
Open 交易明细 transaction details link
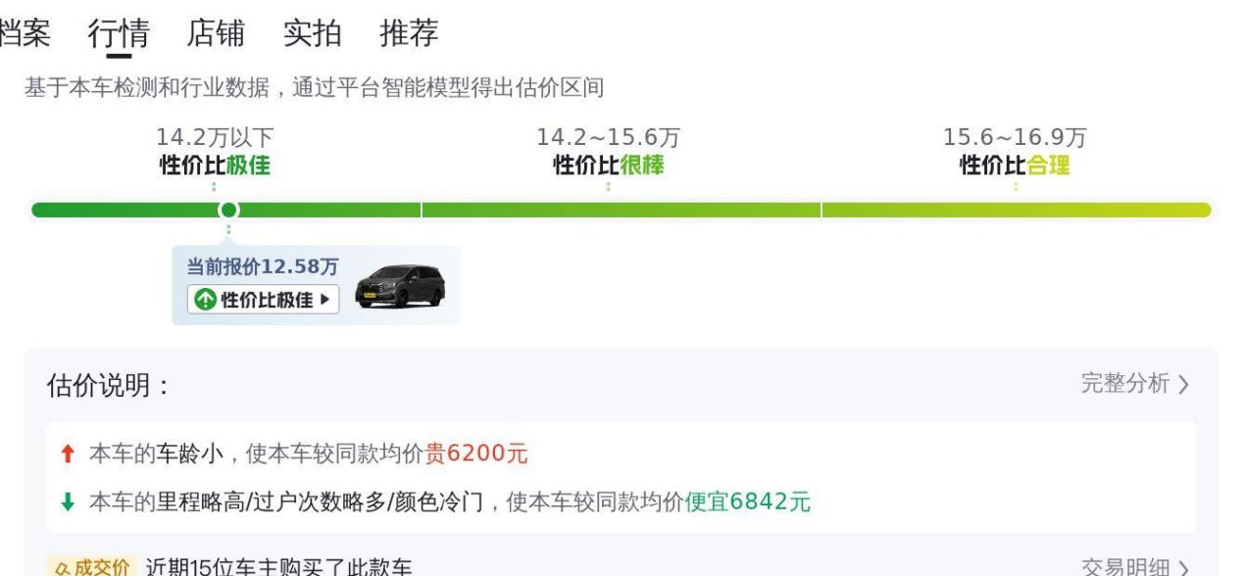coord(1124,567)
